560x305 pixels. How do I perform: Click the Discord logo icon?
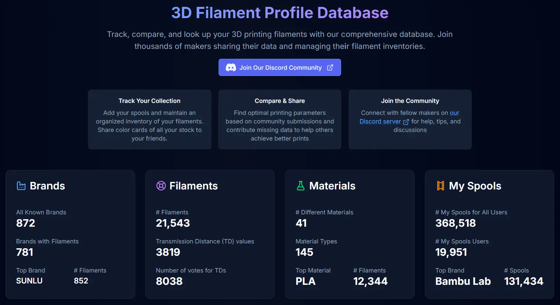click(231, 68)
